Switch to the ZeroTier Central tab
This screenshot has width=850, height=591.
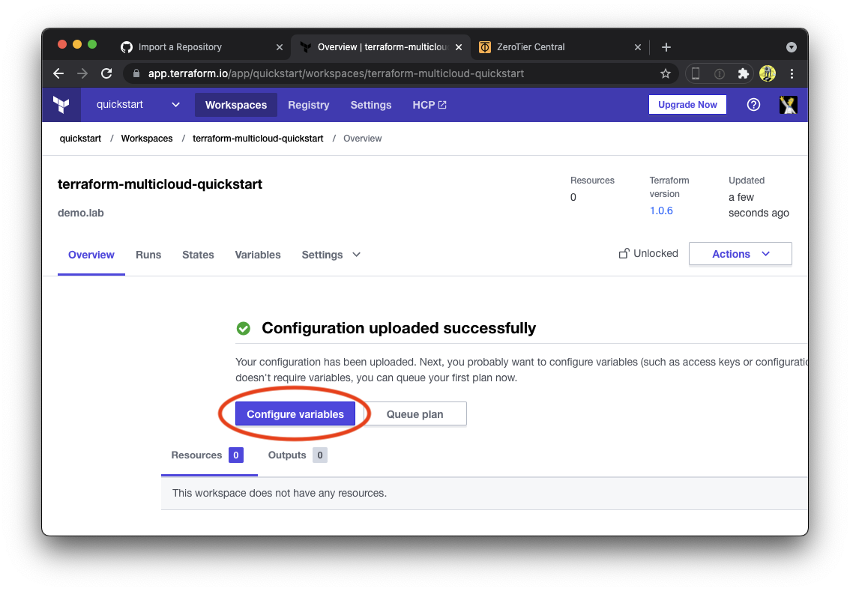(558, 47)
